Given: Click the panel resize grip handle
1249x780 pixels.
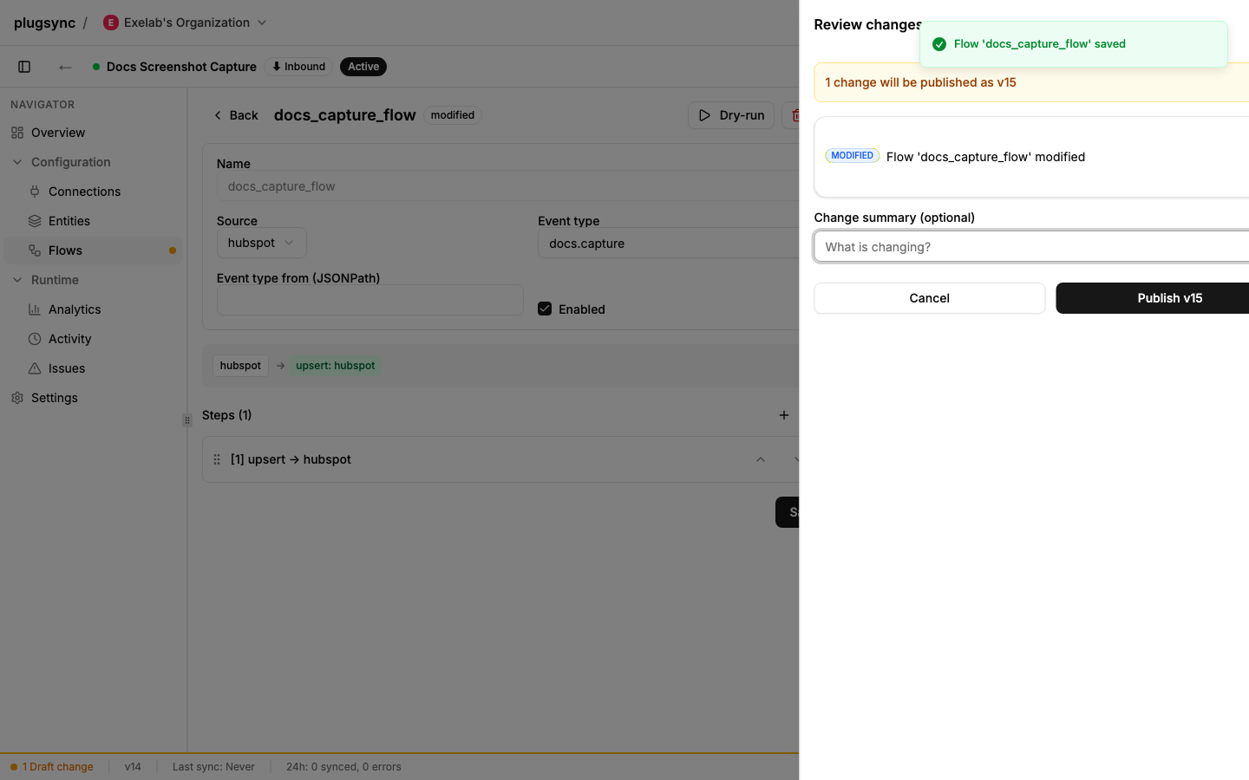Looking at the screenshot, I should [187, 420].
